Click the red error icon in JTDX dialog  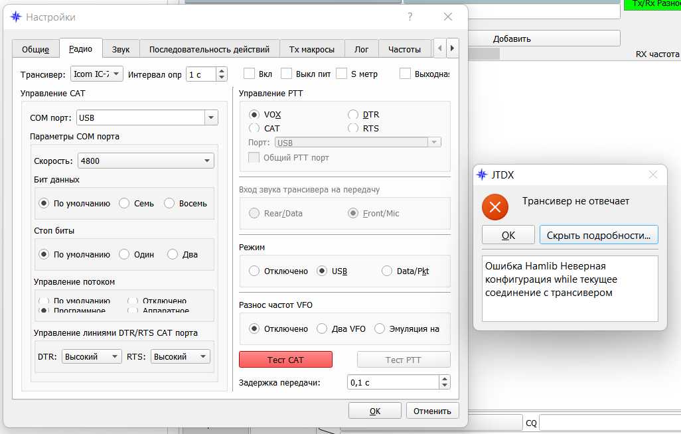click(x=494, y=208)
